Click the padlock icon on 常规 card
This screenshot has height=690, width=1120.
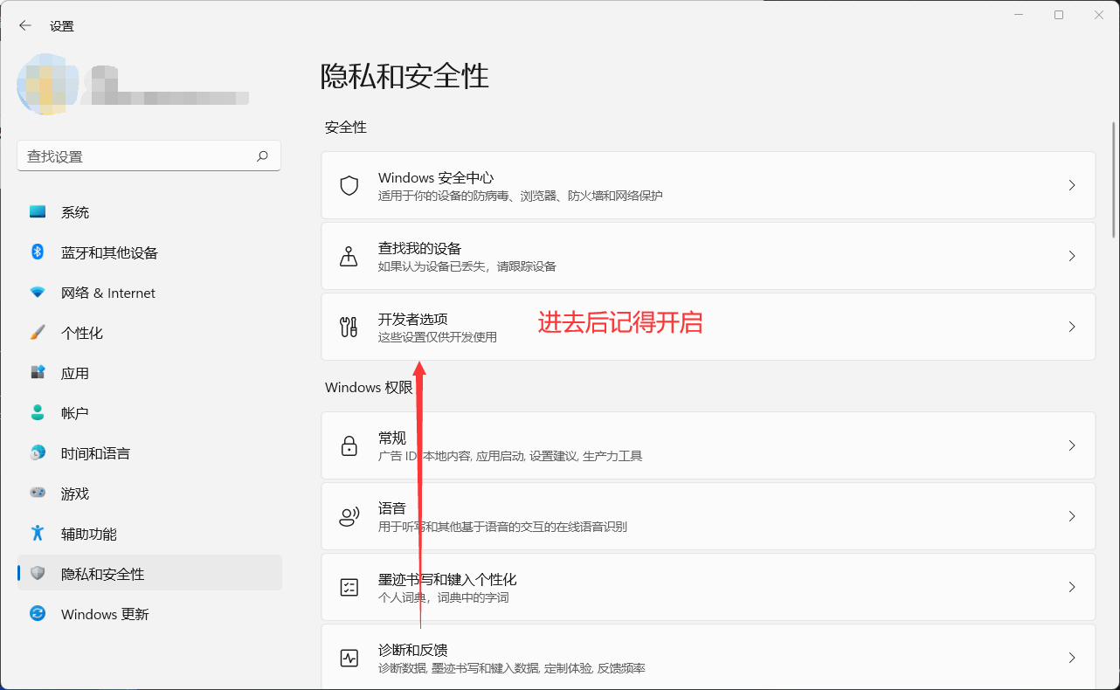point(349,445)
